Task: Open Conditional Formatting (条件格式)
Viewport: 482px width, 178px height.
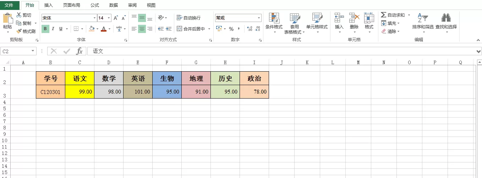Action: coord(274,23)
